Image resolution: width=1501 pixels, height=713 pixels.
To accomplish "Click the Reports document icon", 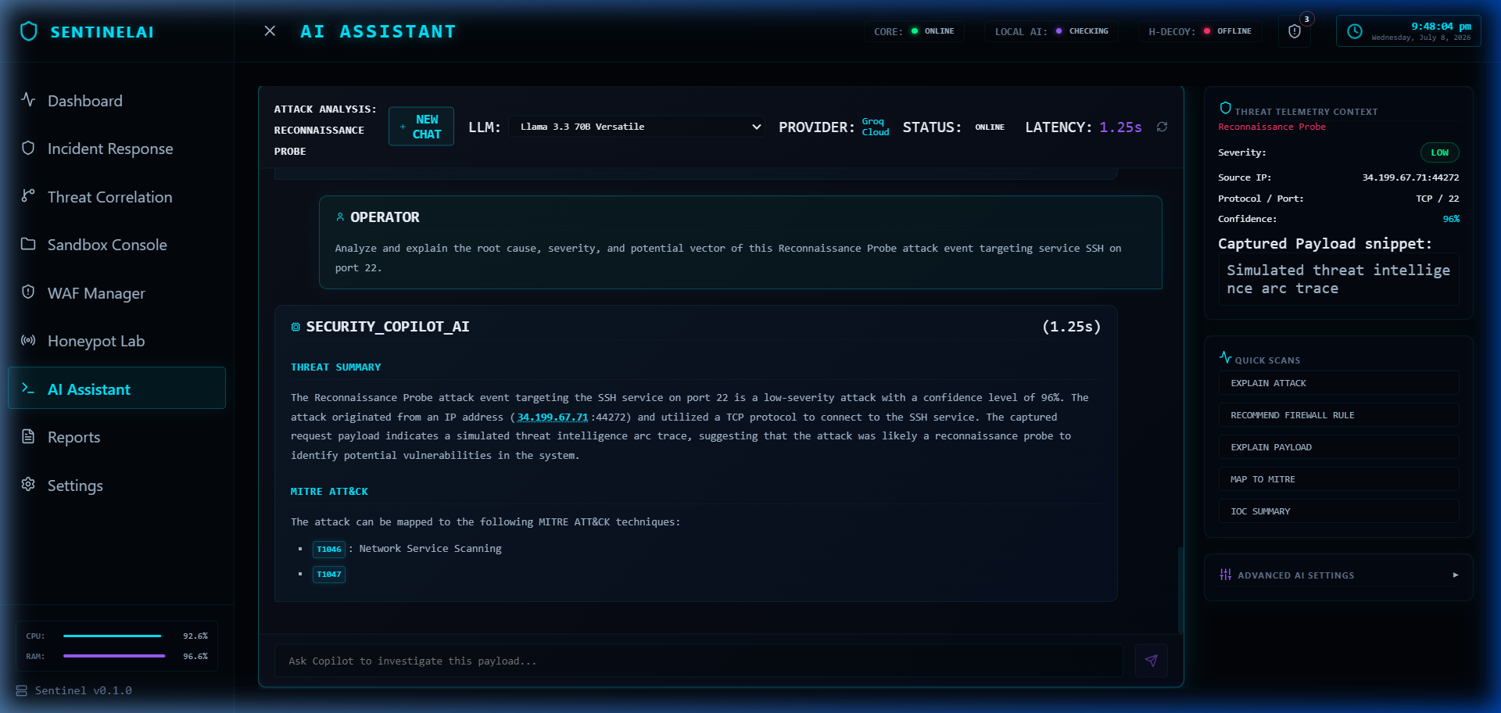I will (x=28, y=436).
